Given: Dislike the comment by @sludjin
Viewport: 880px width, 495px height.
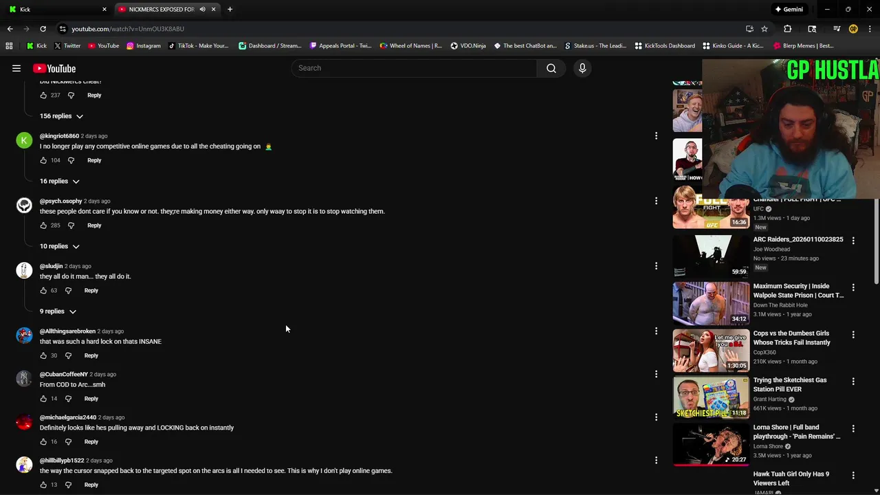Looking at the screenshot, I should tap(68, 290).
